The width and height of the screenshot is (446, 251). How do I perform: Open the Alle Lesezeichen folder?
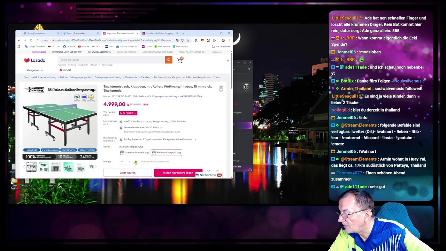click(221, 46)
